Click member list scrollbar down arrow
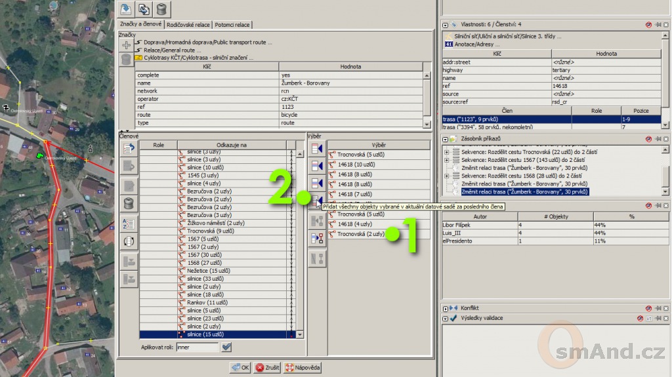This screenshot has width=672, height=377. (300, 334)
